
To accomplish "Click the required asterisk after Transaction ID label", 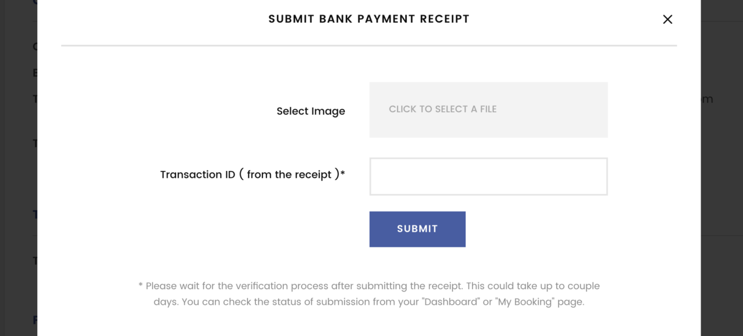I will [x=343, y=173].
